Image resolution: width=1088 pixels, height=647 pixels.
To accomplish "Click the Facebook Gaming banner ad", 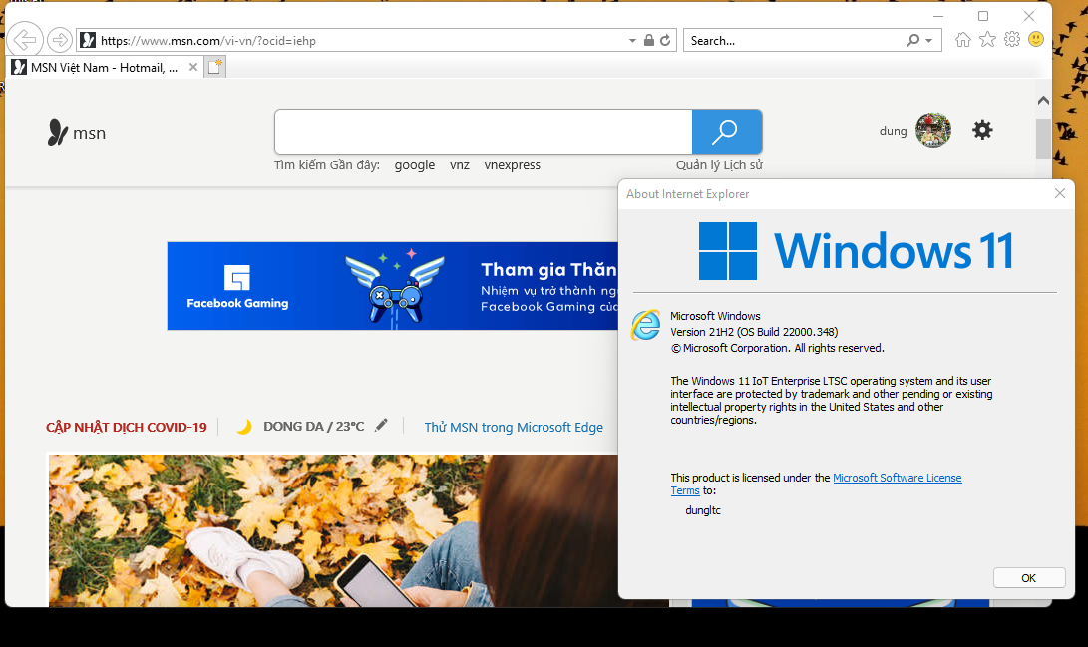I will coord(393,286).
